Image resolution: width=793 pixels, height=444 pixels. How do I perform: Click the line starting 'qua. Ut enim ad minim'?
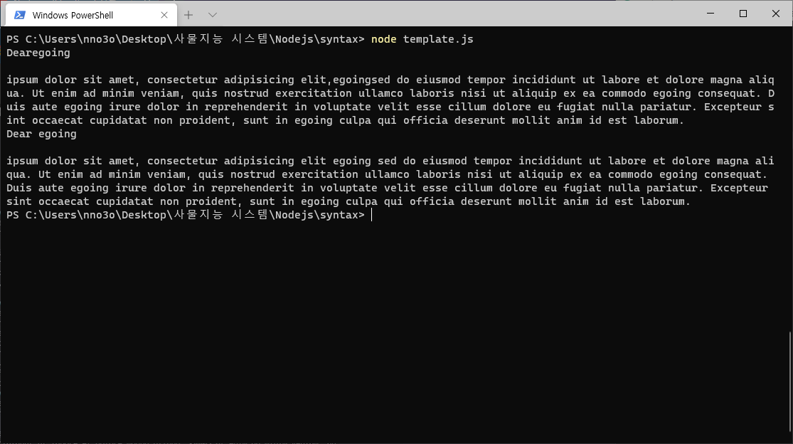[x=387, y=174]
